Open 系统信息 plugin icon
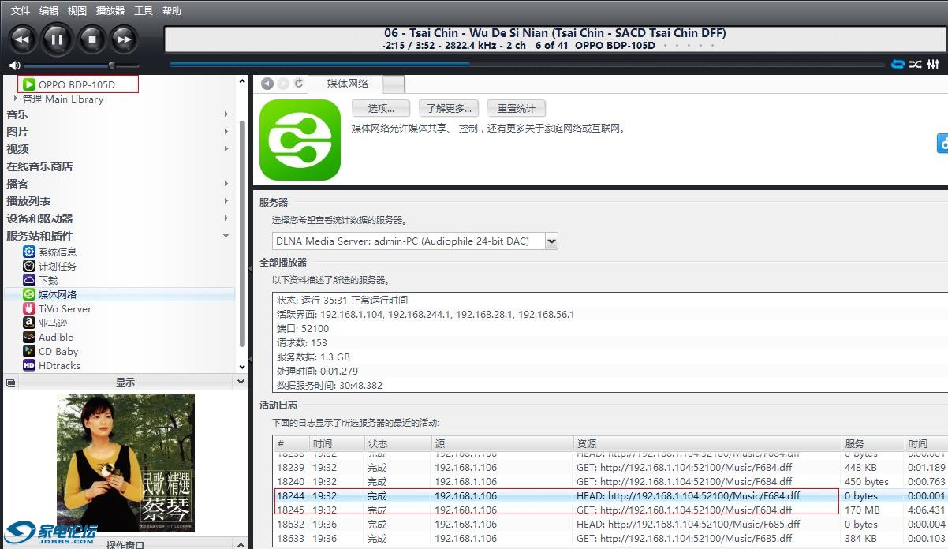The width and height of the screenshot is (948, 549). (29, 252)
